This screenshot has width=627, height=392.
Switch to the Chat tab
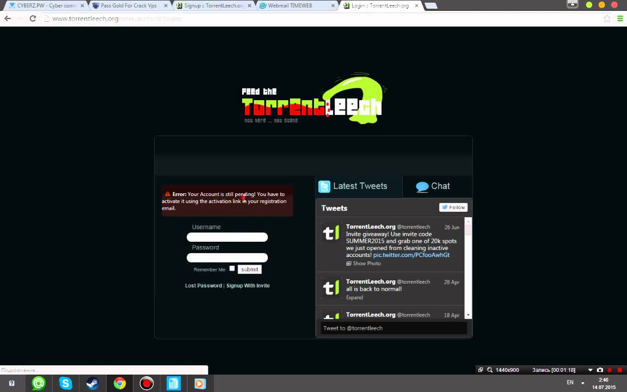(x=438, y=186)
